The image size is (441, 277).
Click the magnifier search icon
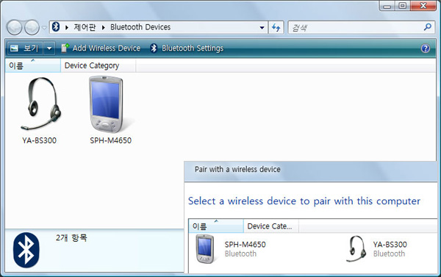428,27
